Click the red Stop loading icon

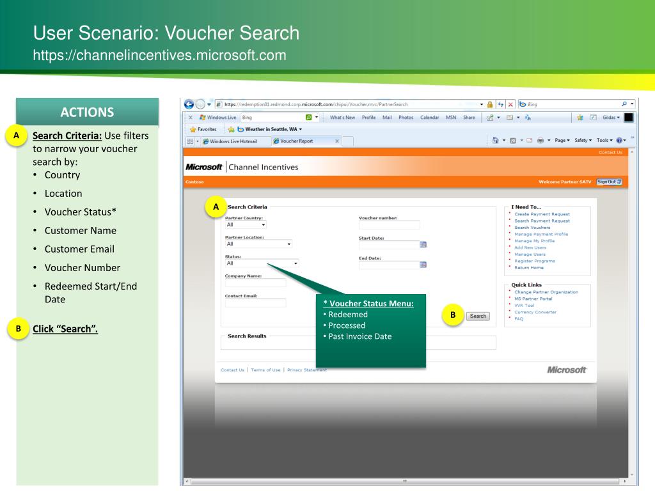[x=510, y=104]
